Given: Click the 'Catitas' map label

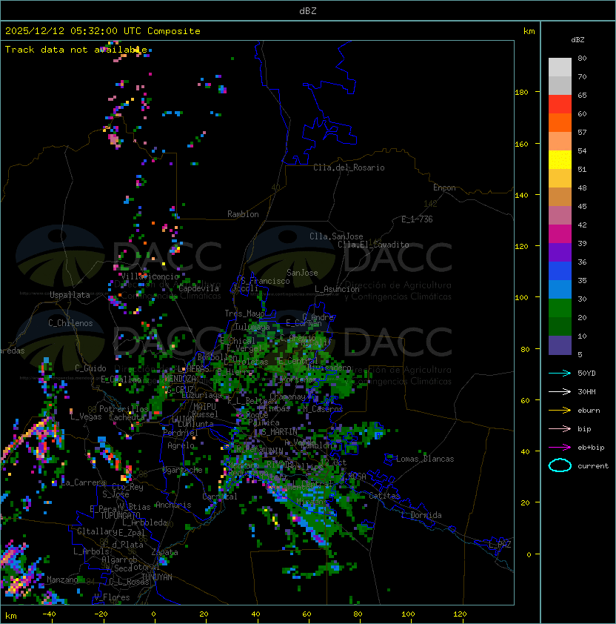Looking at the screenshot, I should (x=384, y=496).
